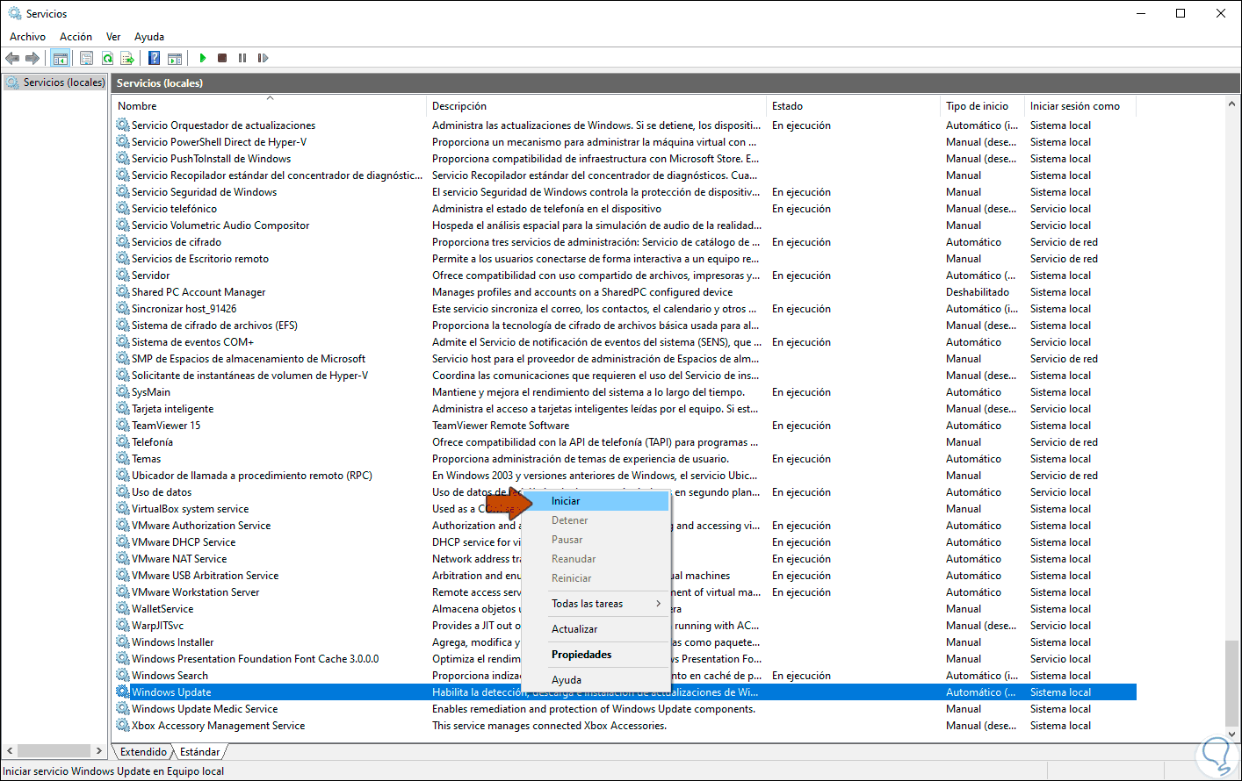Start the service with the green play icon
The image size is (1242, 781).
click(x=203, y=58)
